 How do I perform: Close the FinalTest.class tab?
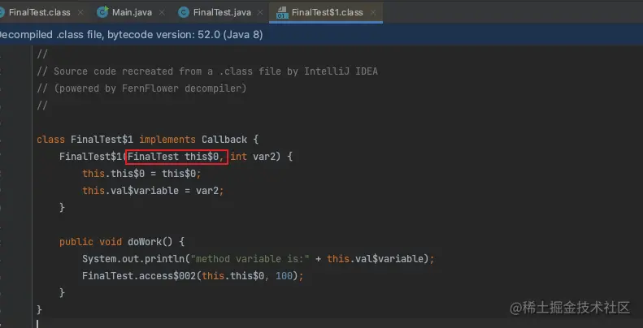coord(80,12)
